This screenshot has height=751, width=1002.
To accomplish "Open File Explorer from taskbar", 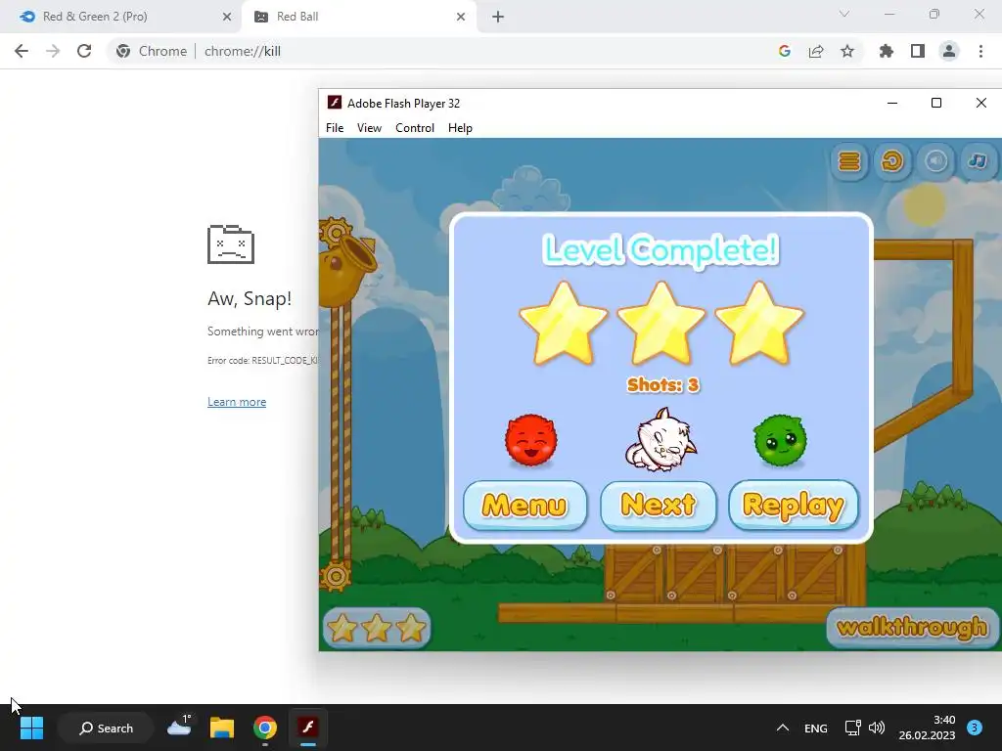I will coord(222,728).
